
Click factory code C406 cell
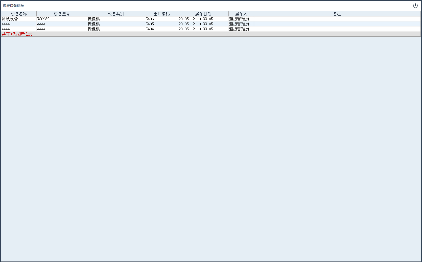[150, 19]
